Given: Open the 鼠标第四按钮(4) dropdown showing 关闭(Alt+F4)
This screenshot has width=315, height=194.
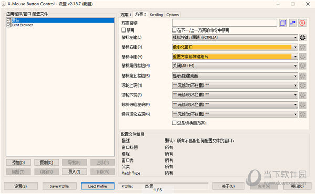Looking at the screenshot, I should [x=235, y=66].
